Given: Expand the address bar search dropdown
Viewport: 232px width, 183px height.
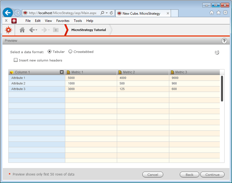Looking at the screenshot, I should coord(107,13).
